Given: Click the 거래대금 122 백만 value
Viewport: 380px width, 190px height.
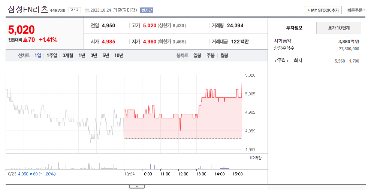Looking at the screenshot, I should pyautogui.click(x=240, y=42).
